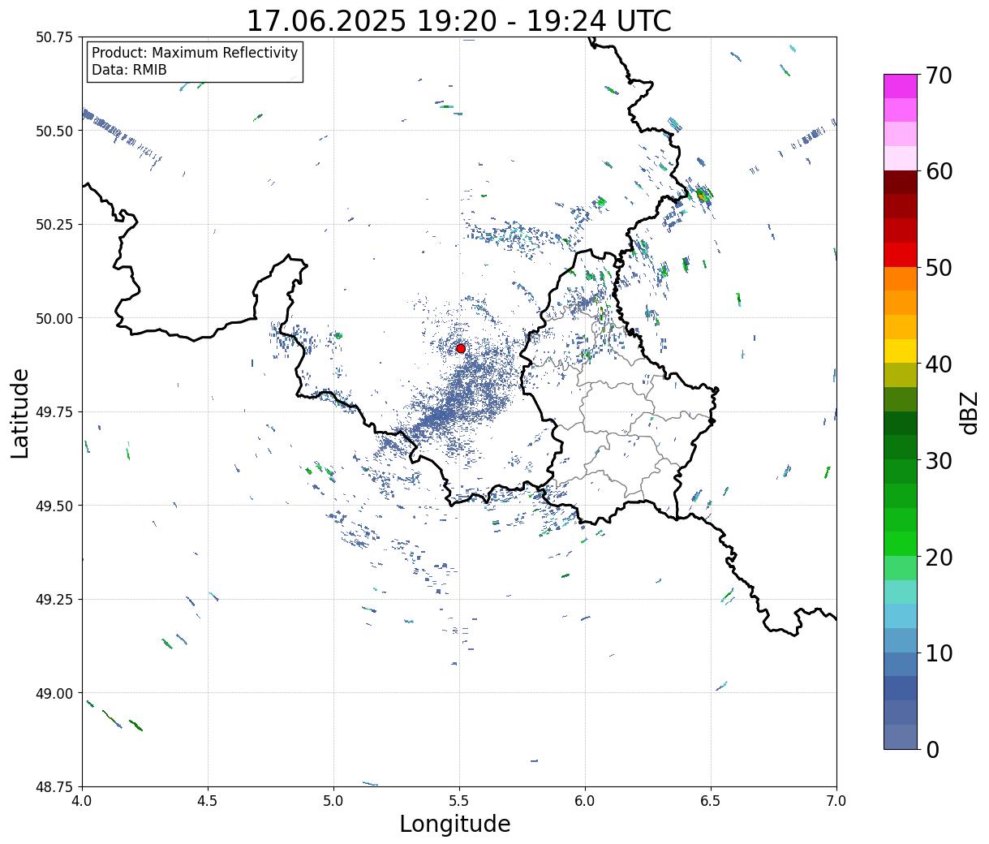Click the longitude tick label 4.5
The image size is (989, 844).
pyautogui.click(x=208, y=800)
